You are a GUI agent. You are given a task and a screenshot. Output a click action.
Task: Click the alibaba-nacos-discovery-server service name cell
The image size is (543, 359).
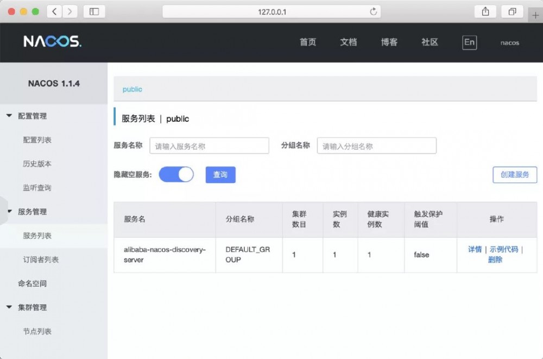pyautogui.click(x=165, y=255)
